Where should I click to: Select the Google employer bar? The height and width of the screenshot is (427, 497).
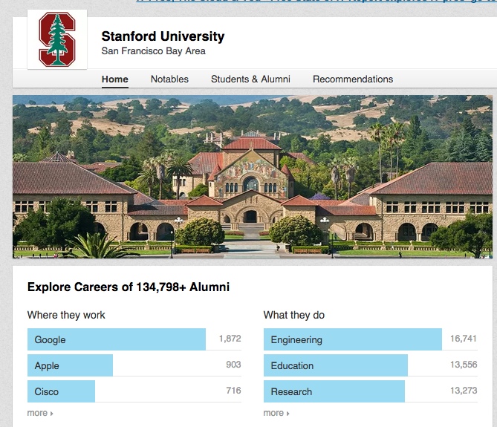[116, 339]
